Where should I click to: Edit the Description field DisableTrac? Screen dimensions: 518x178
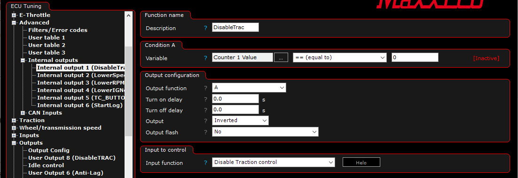(235, 27)
